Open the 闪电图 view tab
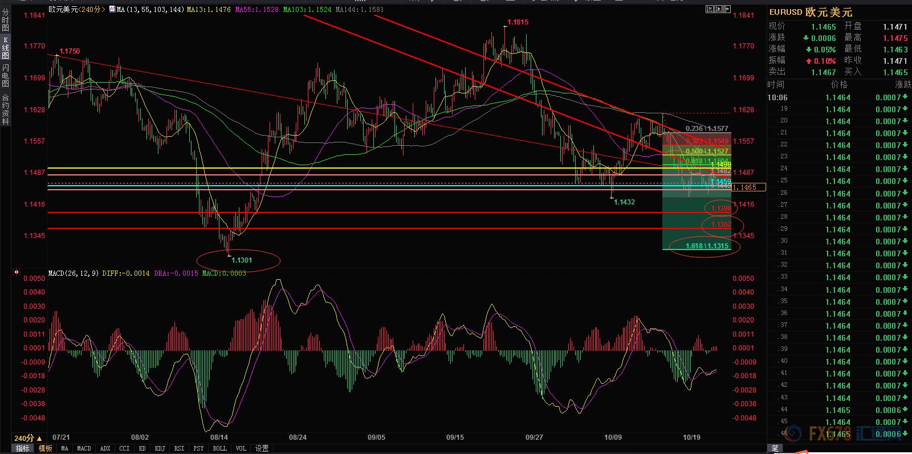912x454 pixels. click(x=5, y=76)
